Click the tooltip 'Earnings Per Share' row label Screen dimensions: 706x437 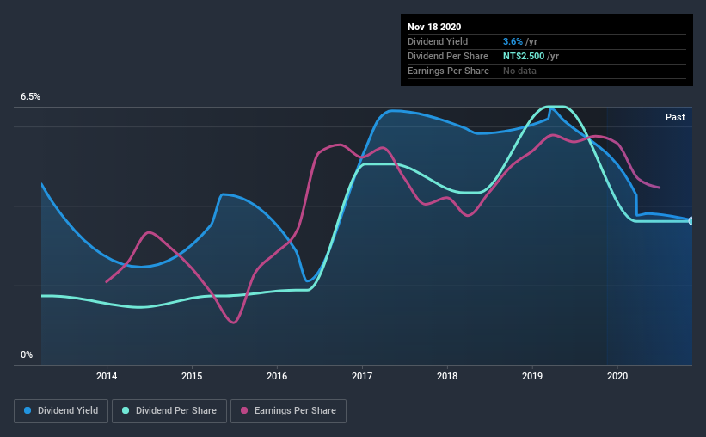click(x=448, y=71)
